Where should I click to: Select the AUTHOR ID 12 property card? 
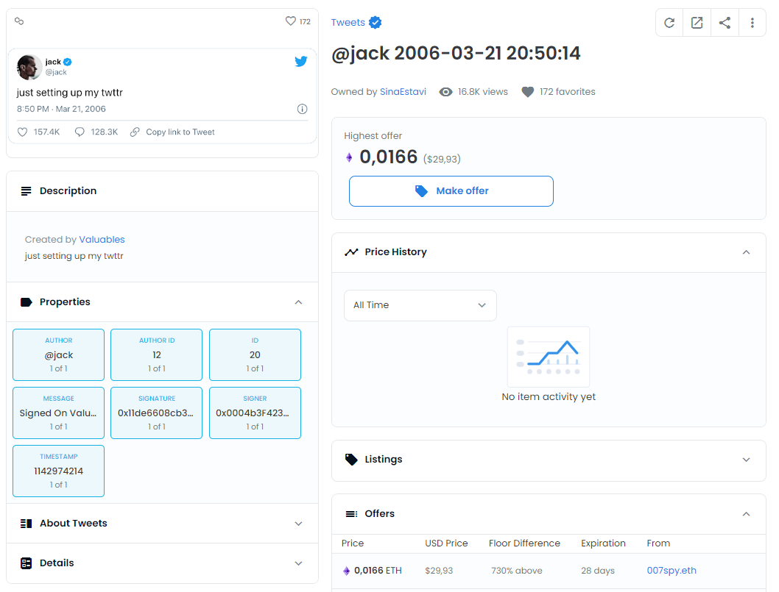point(157,354)
